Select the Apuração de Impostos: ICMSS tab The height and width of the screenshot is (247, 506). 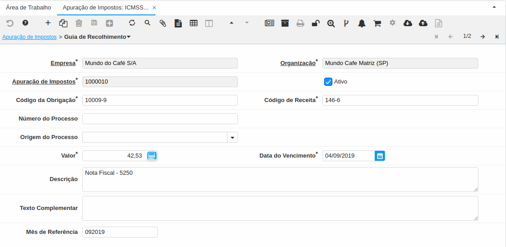(105, 8)
